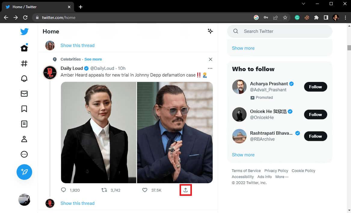Like the Daily Loud tweet
This screenshot has width=351, height=213.
click(145, 190)
